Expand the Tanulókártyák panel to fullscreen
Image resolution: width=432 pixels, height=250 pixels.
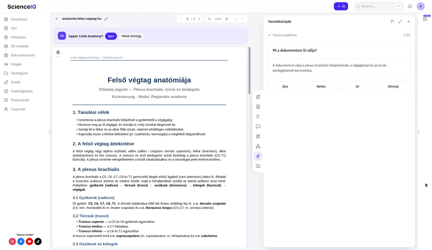[x=400, y=22]
